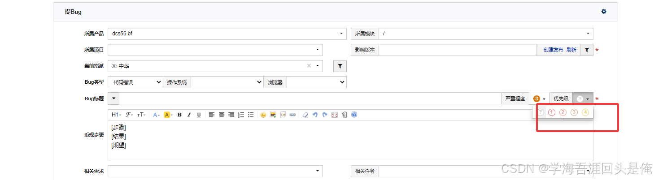
Task: Open the 操作系统 dropdown
Action: [x=227, y=82]
